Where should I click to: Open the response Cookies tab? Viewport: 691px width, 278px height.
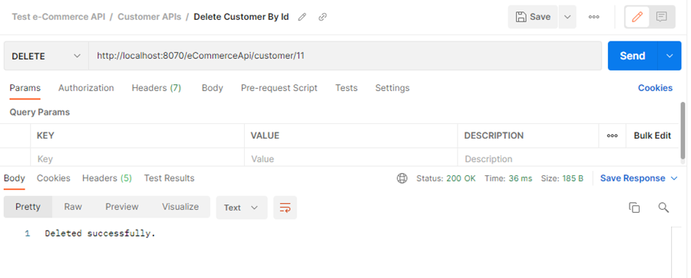tap(53, 178)
